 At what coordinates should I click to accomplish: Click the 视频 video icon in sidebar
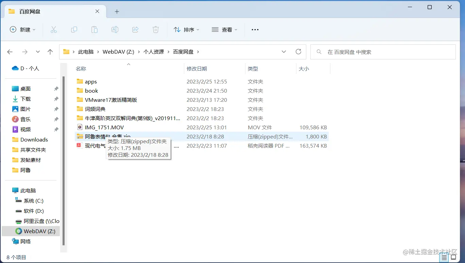pyautogui.click(x=15, y=129)
